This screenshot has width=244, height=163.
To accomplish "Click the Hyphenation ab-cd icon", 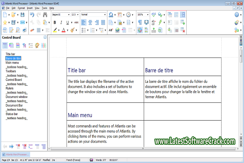I will tap(154, 22).
